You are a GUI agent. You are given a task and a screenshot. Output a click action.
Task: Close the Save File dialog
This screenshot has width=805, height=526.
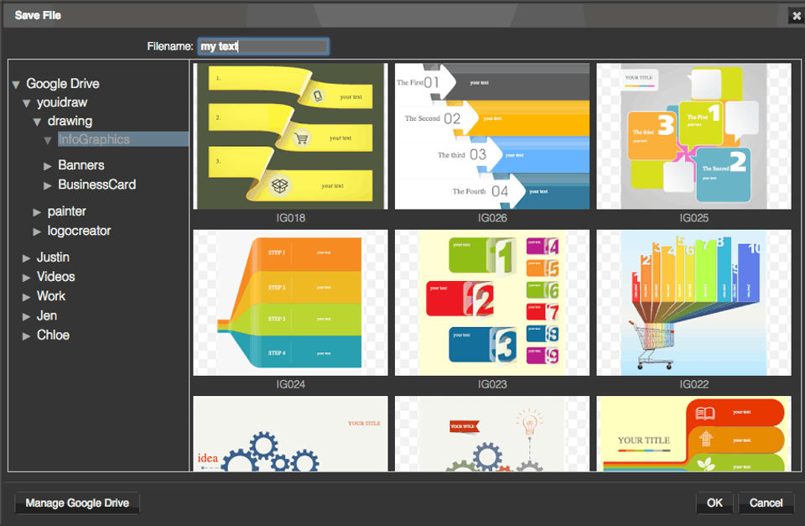(797, 16)
